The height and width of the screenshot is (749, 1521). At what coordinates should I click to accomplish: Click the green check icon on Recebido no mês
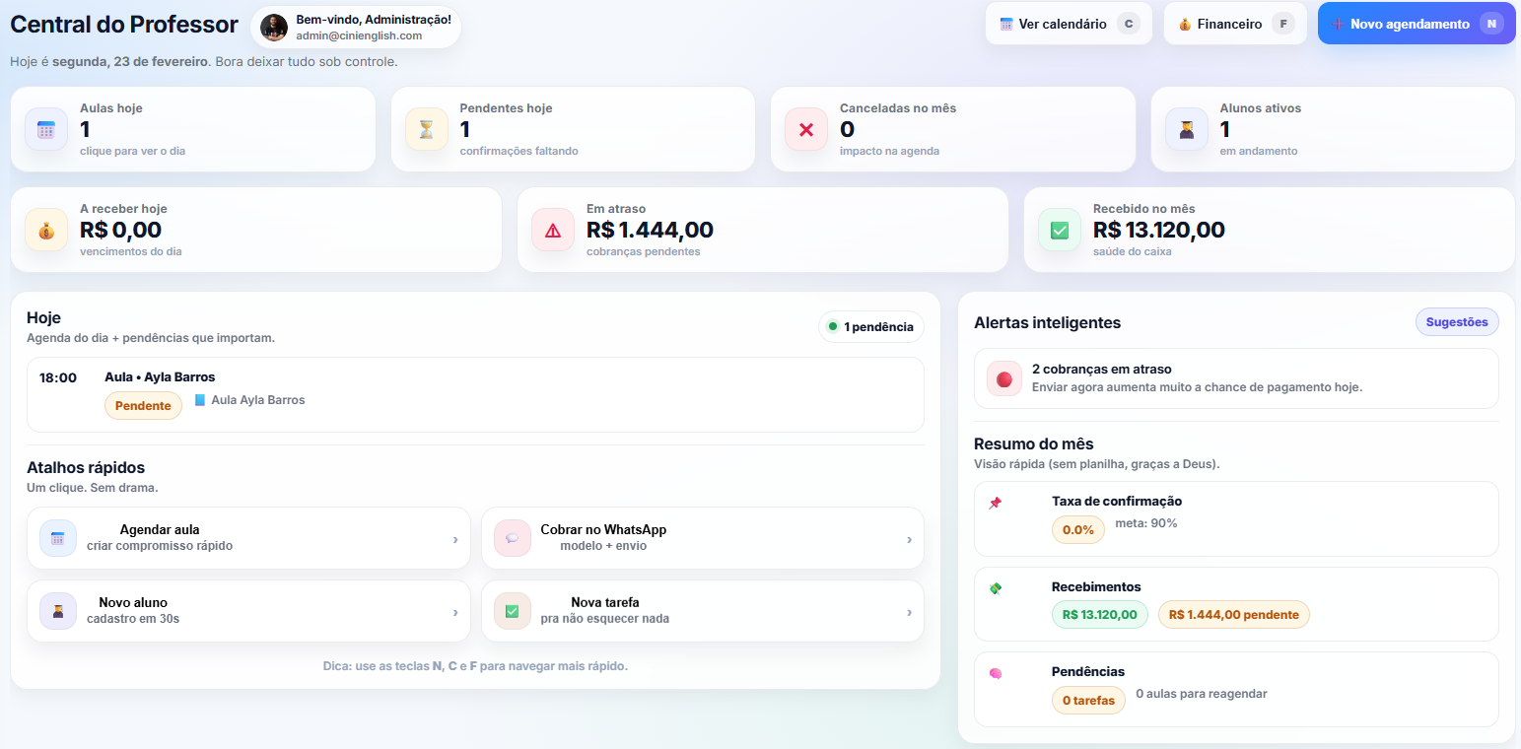[1060, 230]
